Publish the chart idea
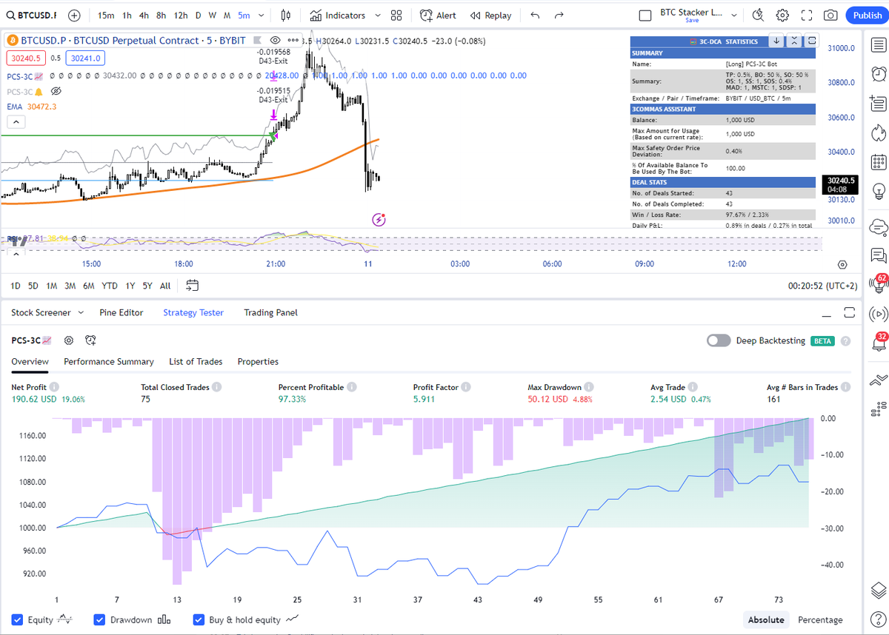 867,15
